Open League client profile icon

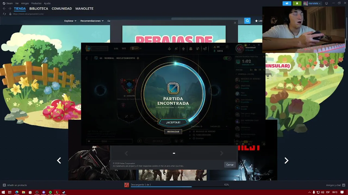(184, 49)
